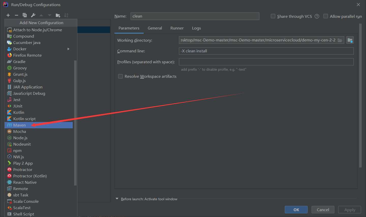366x217 pixels.
Task: Choose JavaScript Debug configuration type
Action: click(x=39, y=93)
